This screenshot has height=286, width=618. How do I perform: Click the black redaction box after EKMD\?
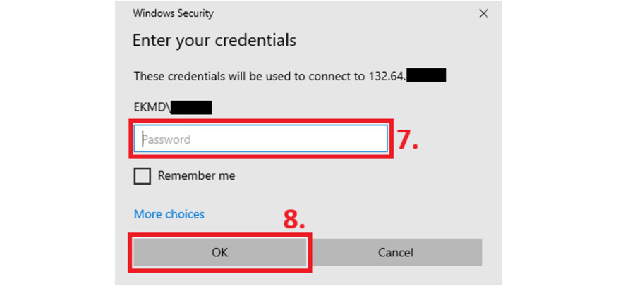tap(190, 108)
